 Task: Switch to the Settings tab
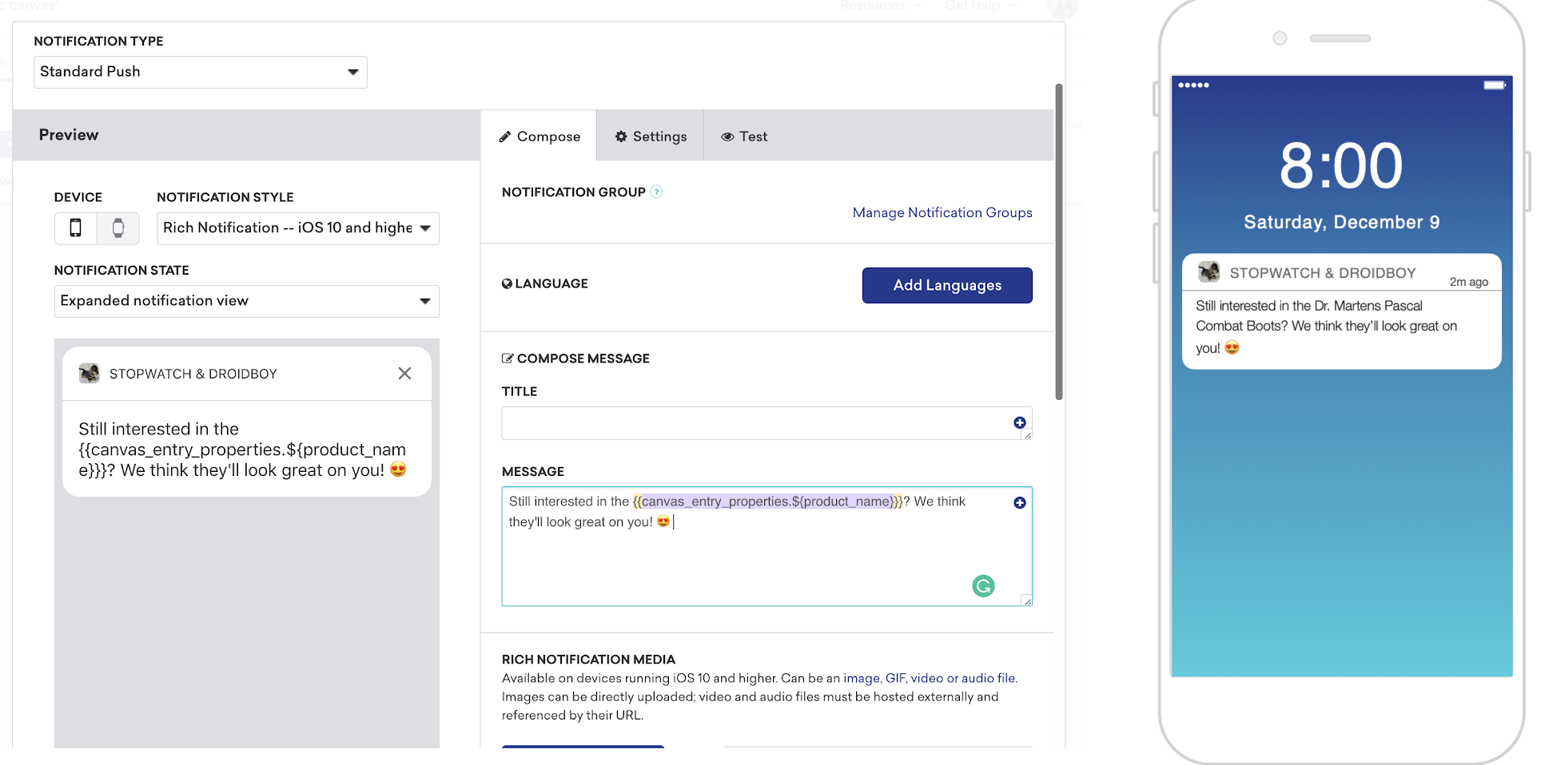[x=651, y=137]
